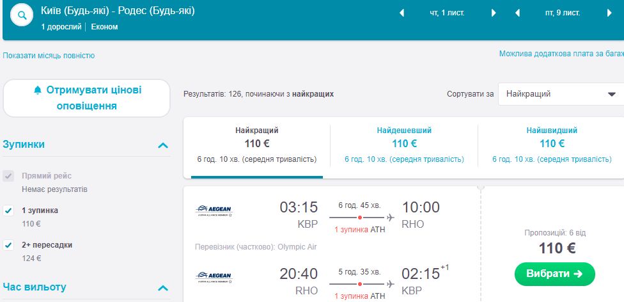624x302 pixels.
Task: Click Aegean logo of outbound flight
Action: pyautogui.click(x=214, y=211)
